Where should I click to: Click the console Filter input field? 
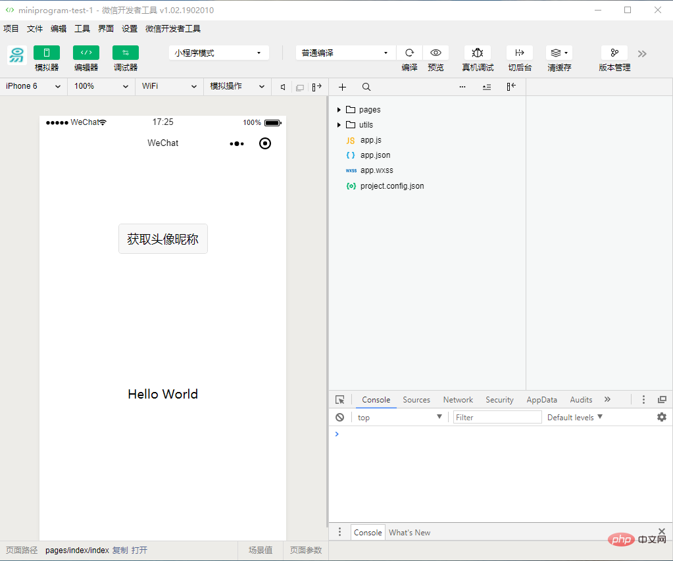pyautogui.click(x=497, y=417)
